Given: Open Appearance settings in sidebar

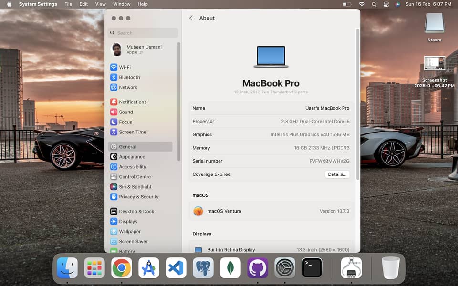Looking at the screenshot, I should click(128, 157).
